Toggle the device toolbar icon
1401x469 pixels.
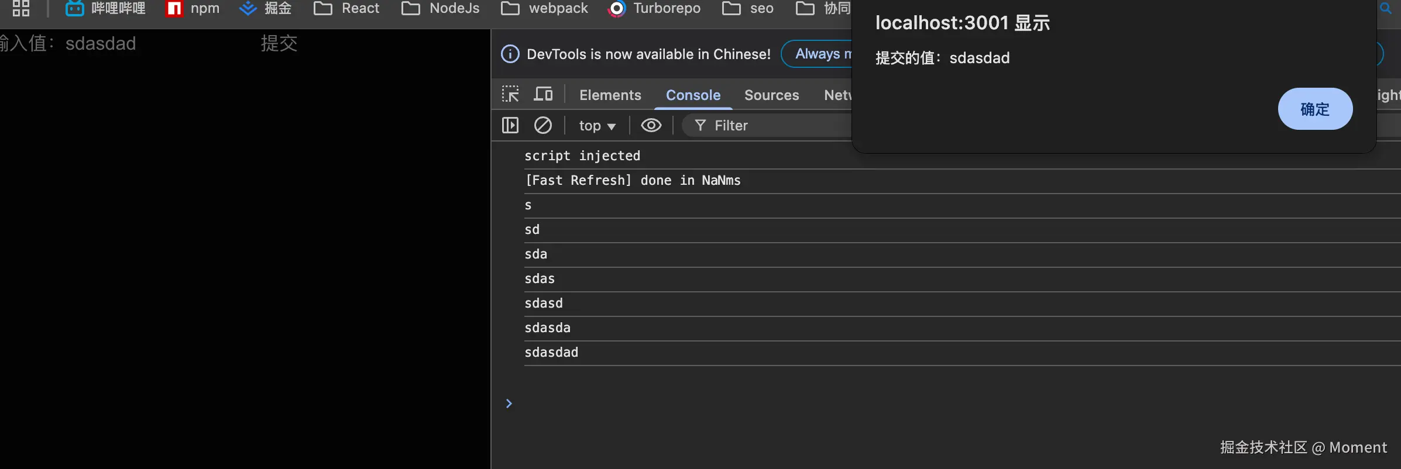(543, 94)
